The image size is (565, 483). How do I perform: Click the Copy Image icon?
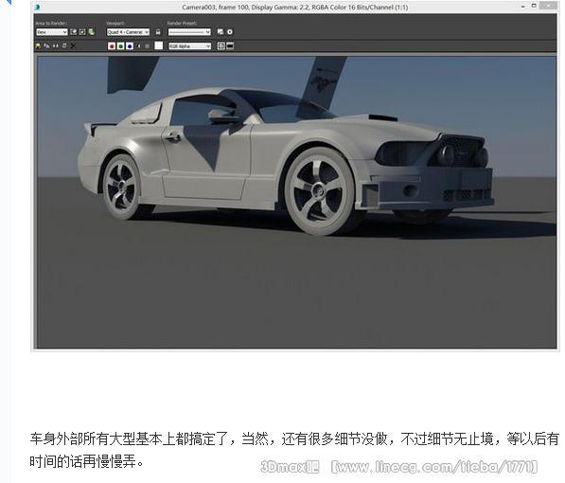point(46,46)
